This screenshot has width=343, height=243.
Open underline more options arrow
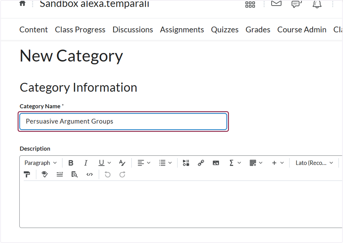tap(109, 163)
